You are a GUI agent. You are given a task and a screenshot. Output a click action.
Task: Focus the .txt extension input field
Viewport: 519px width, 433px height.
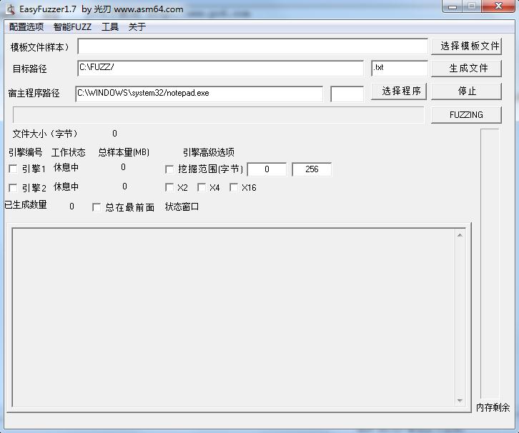click(400, 68)
